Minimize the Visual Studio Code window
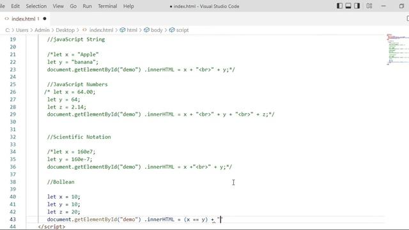Viewport: 409px width, 230px height. (x=383, y=6)
